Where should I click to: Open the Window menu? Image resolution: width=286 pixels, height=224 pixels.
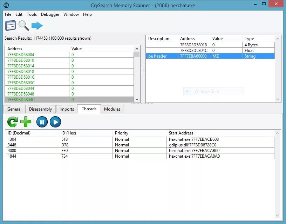tap(71, 14)
